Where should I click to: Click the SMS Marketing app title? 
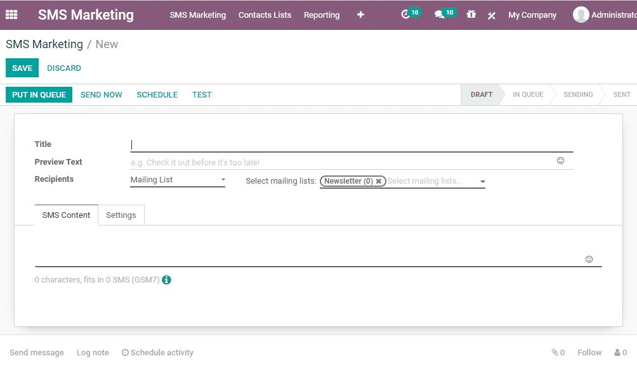[86, 15]
